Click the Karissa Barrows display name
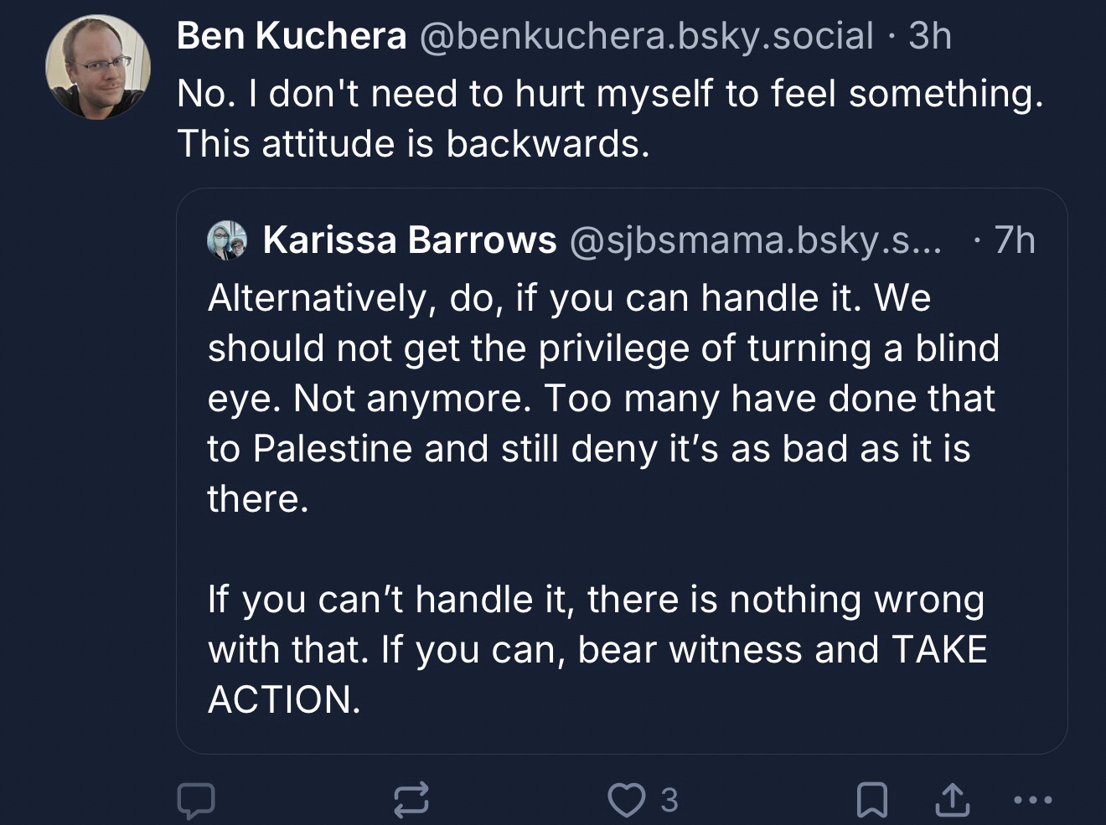Viewport: 1106px width, 825px height. click(409, 240)
